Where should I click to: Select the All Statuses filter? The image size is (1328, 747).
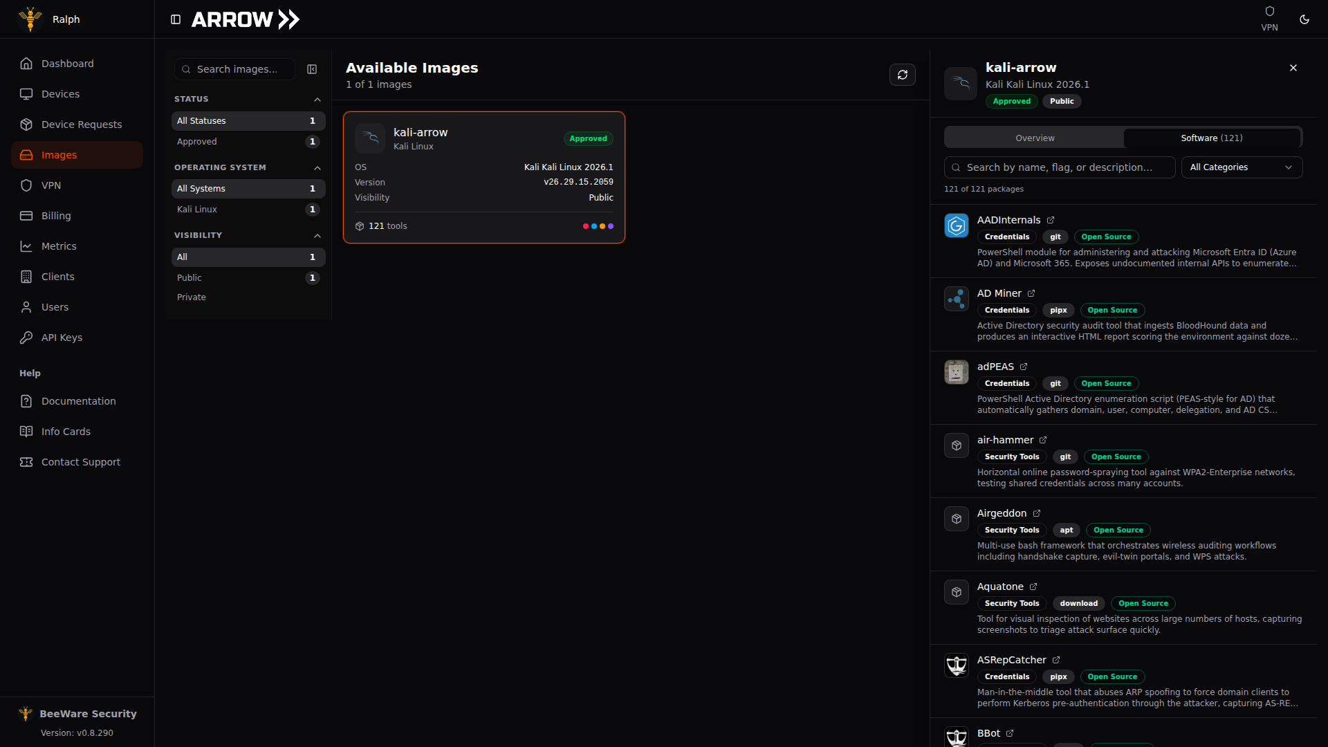248,121
